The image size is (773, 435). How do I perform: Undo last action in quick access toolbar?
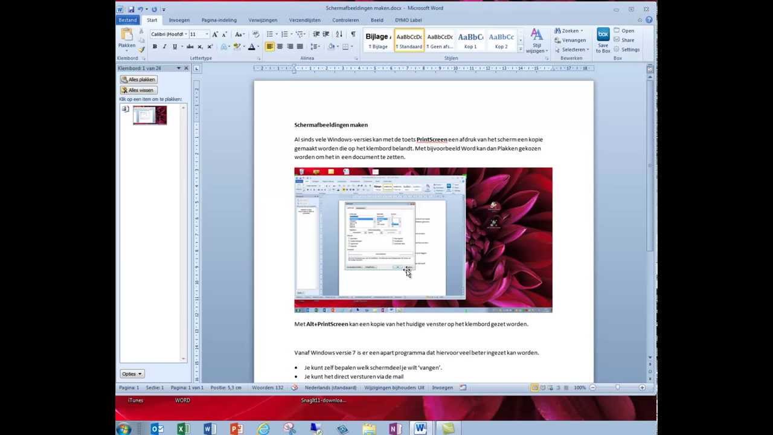click(x=140, y=9)
